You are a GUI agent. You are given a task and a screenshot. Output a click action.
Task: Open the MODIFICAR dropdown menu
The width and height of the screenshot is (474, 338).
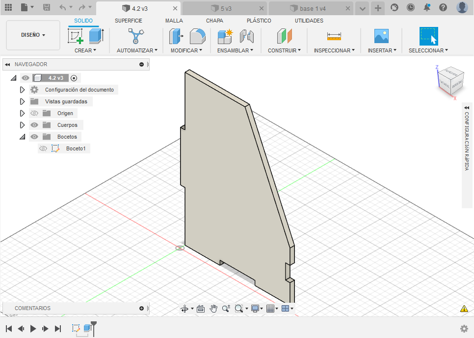click(x=186, y=50)
